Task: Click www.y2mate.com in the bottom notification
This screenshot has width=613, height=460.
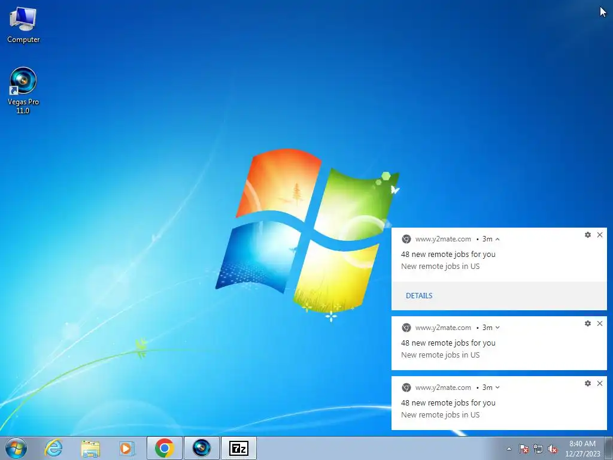Action: click(x=443, y=388)
